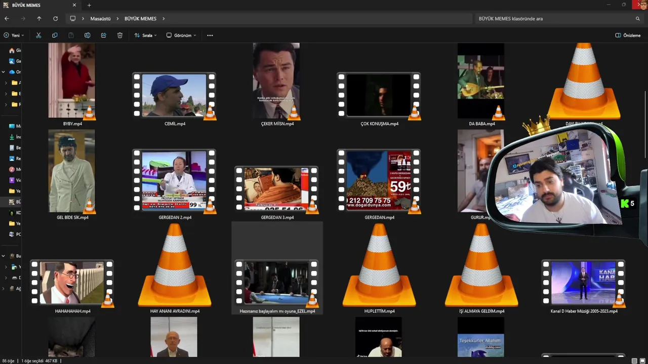648x364 pixels.
Task: Expand the Network tree node chevron
Action: tap(4, 289)
